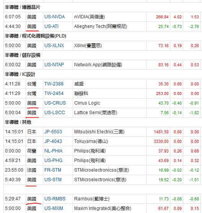The width and height of the screenshot is (202, 213).
Task: Open the US-PHG stock link
Action: [x=53, y=161]
